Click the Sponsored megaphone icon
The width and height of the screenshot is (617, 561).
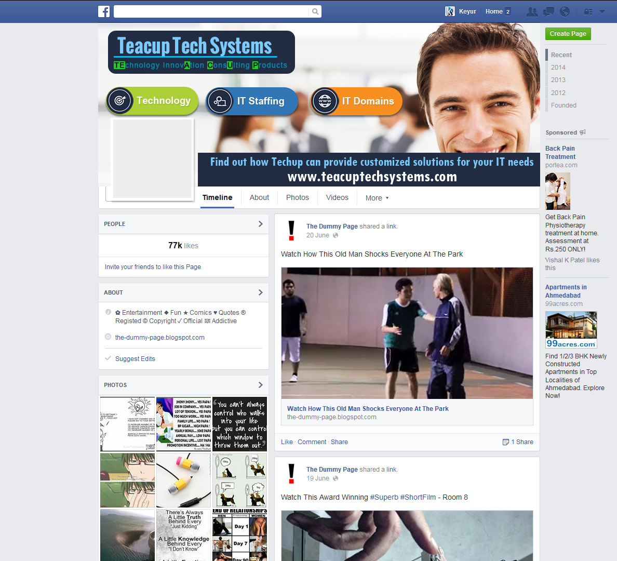point(583,132)
